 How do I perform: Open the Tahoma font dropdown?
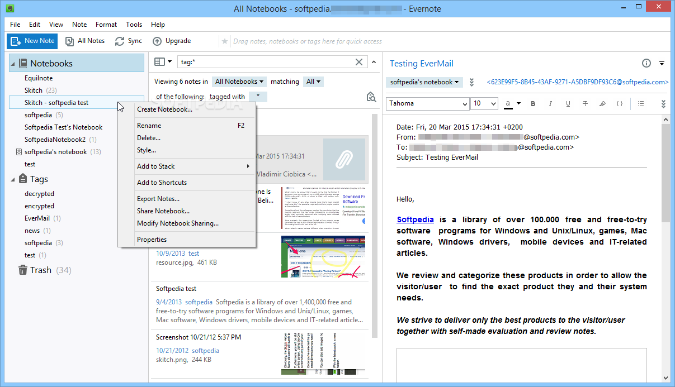pos(428,104)
